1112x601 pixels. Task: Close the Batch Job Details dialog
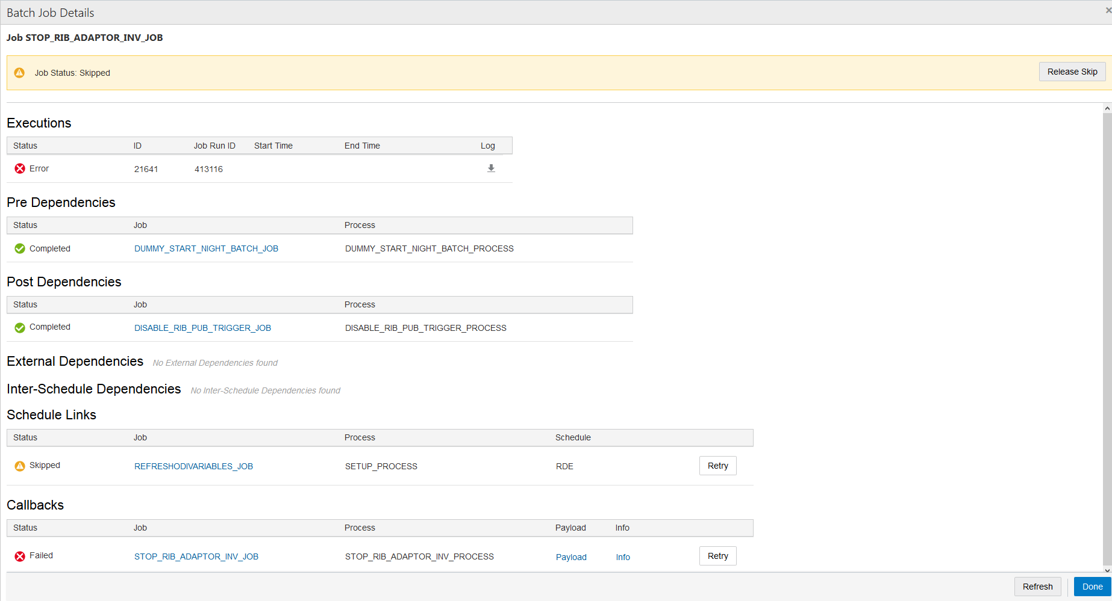click(x=1108, y=10)
